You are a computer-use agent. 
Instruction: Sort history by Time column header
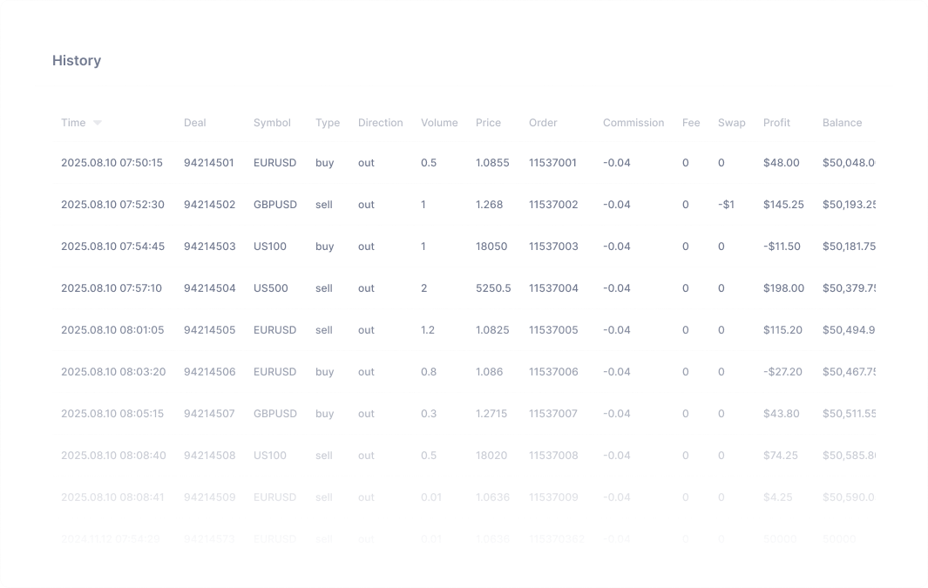73,123
